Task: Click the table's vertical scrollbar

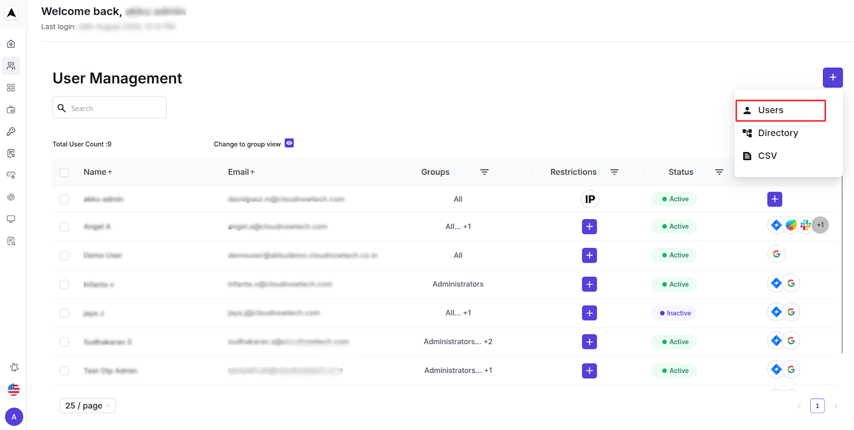Action: [842, 264]
